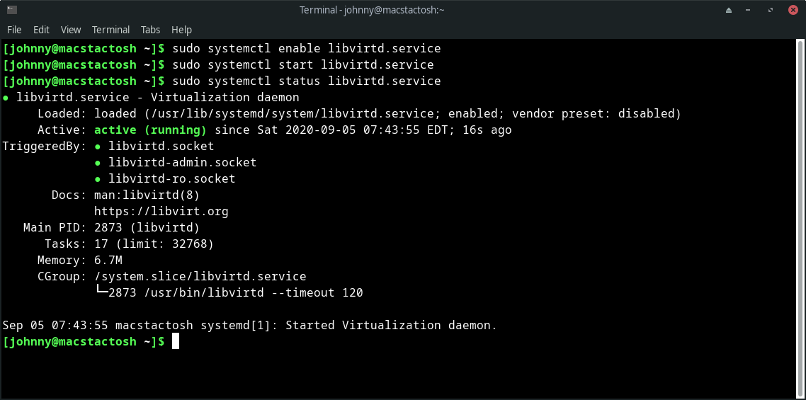Click the man:libvirtd(8) docs reference
806x400 pixels.
[x=147, y=195]
